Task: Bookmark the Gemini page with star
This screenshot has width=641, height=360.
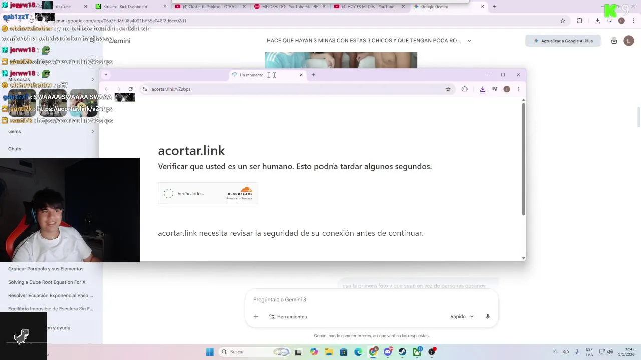Action: point(563,21)
